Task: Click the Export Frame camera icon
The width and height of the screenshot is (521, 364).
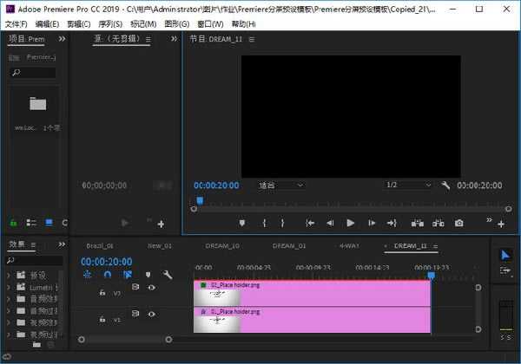Action: pyautogui.click(x=459, y=223)
